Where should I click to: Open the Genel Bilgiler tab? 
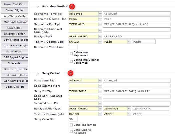[x=14, y=10]
